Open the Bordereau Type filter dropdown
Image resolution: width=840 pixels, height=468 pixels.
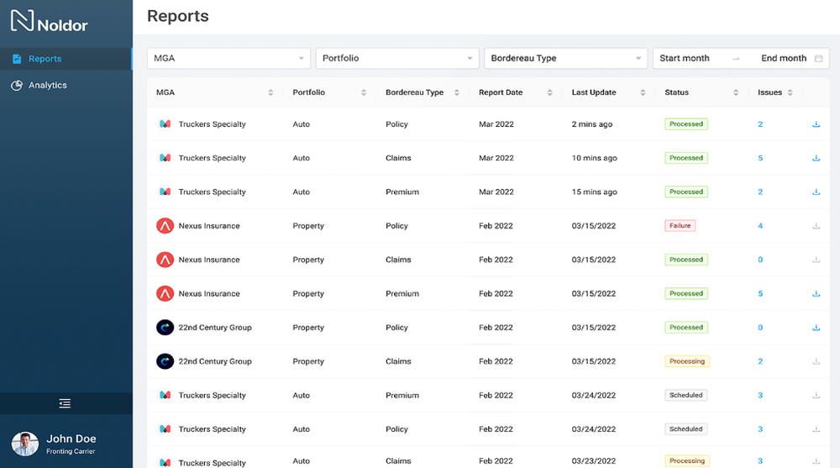pos(565,58)
